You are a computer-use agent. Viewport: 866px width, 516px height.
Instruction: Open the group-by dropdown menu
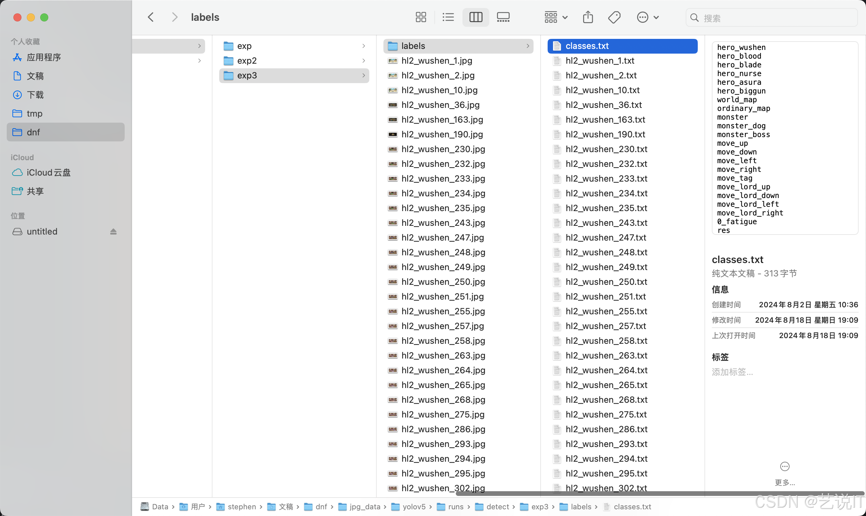(x=556, y=17)
